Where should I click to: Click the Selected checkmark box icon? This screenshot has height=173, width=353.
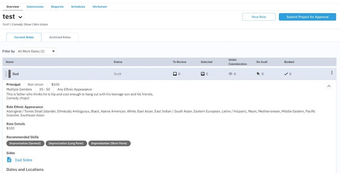click(203, 74)
